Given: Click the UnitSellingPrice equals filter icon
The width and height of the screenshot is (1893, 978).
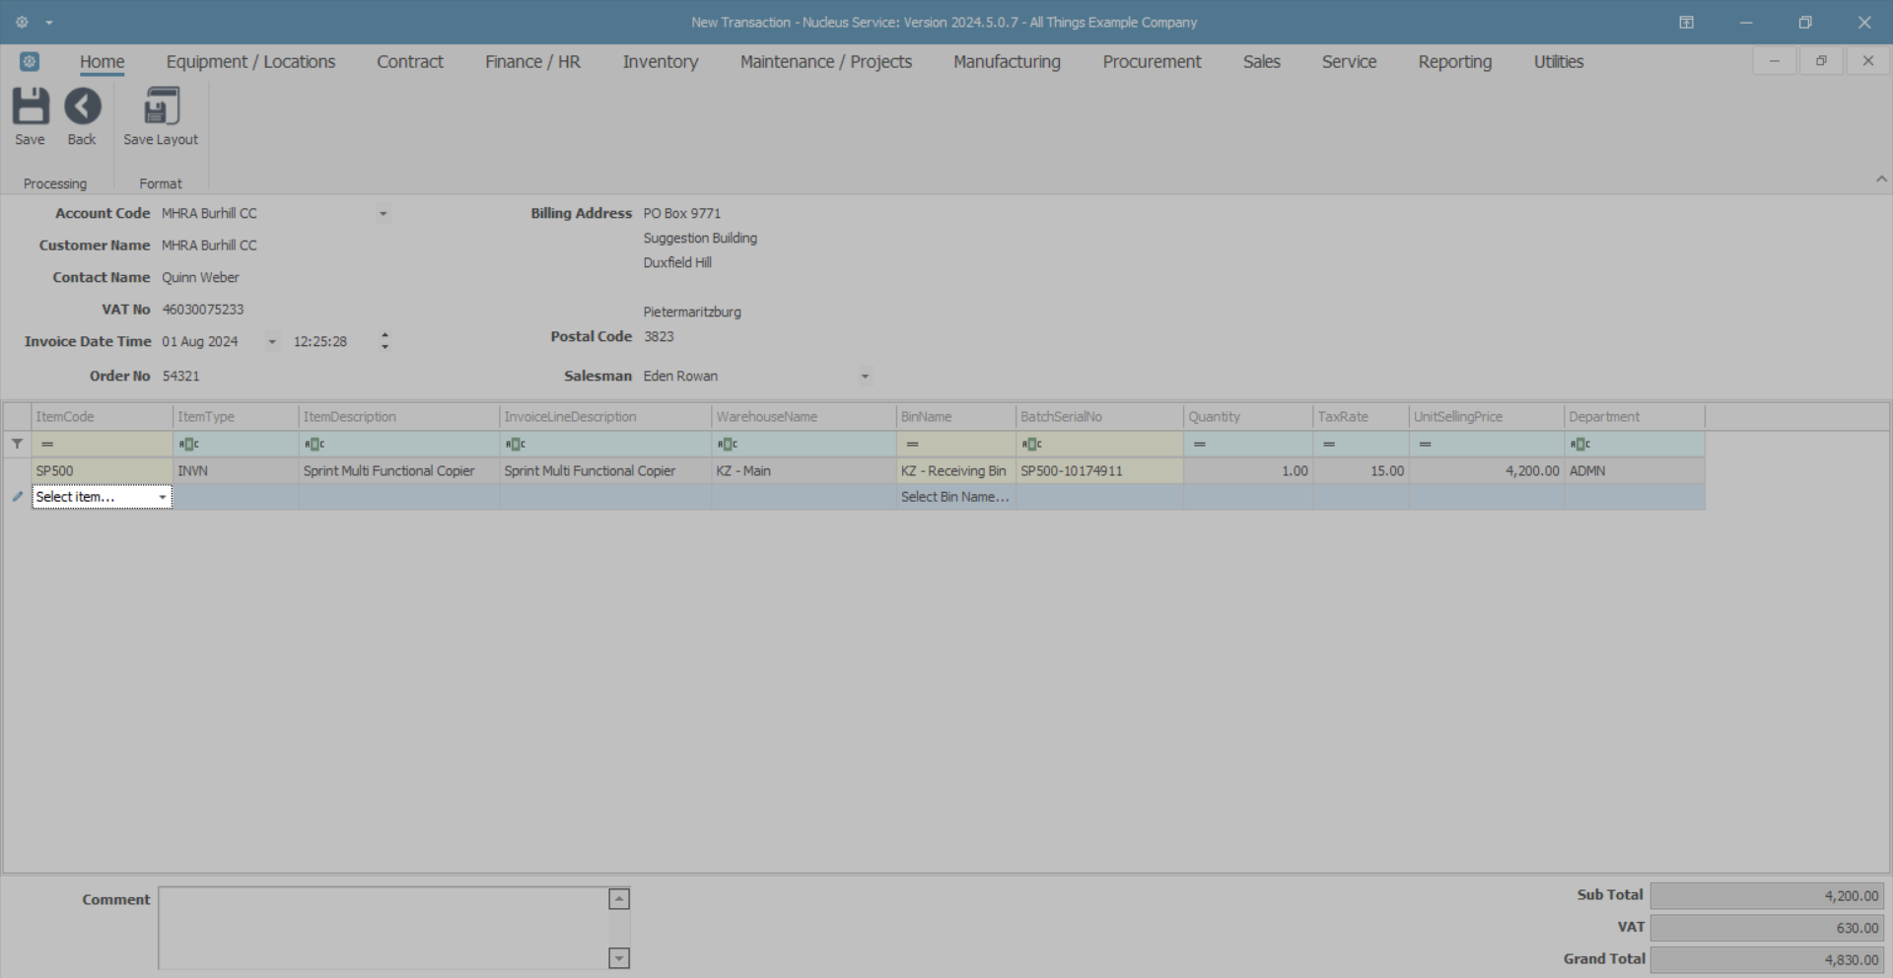Looking at the screenshot, I should point(1425,444).
